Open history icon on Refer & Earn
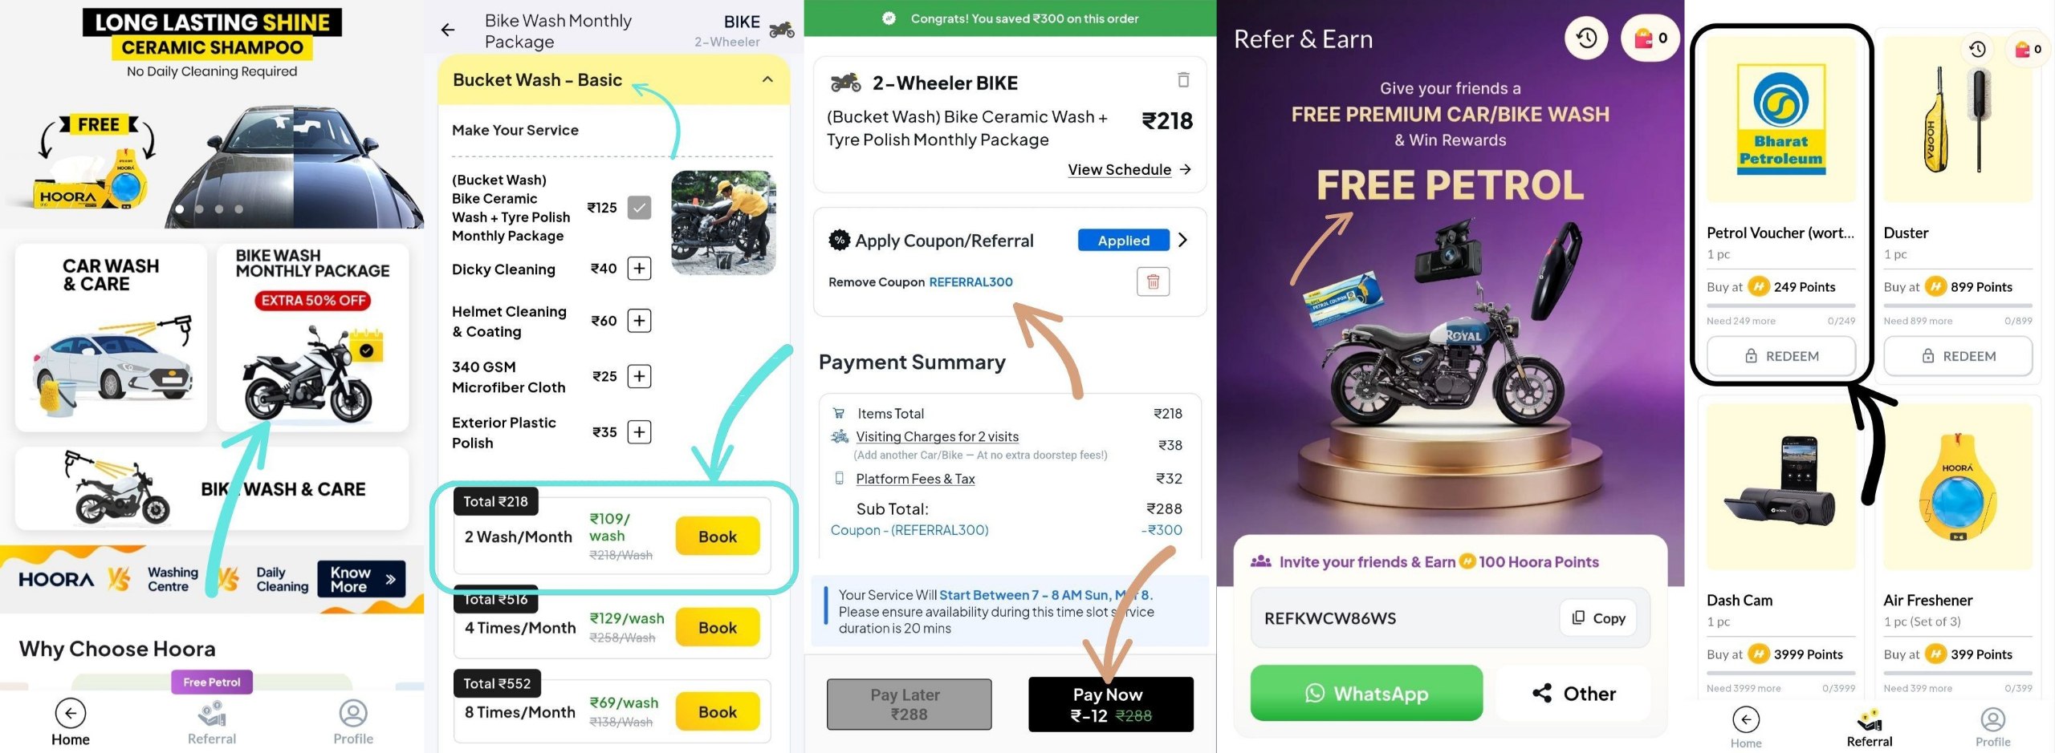The width and height of the screenshot is (2055, 753). [1586, 38]
